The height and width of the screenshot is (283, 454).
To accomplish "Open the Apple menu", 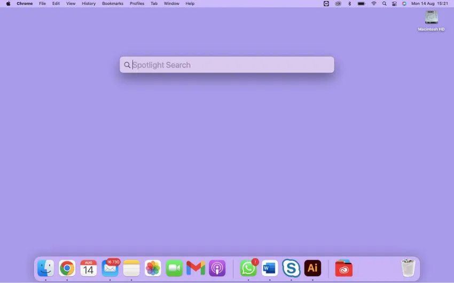I will (9, 4).
